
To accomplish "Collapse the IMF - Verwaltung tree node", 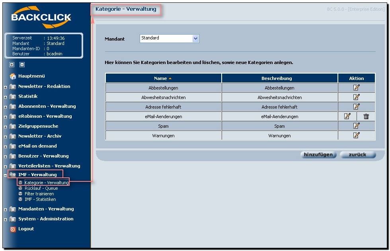I will 5,175.
